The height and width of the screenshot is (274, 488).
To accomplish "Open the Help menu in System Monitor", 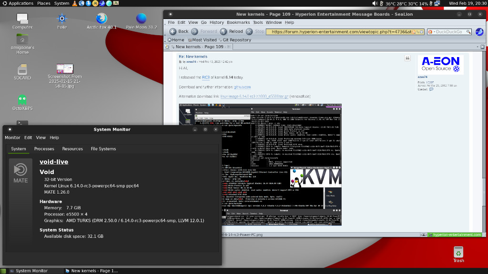I will click(x=54, y=137).
